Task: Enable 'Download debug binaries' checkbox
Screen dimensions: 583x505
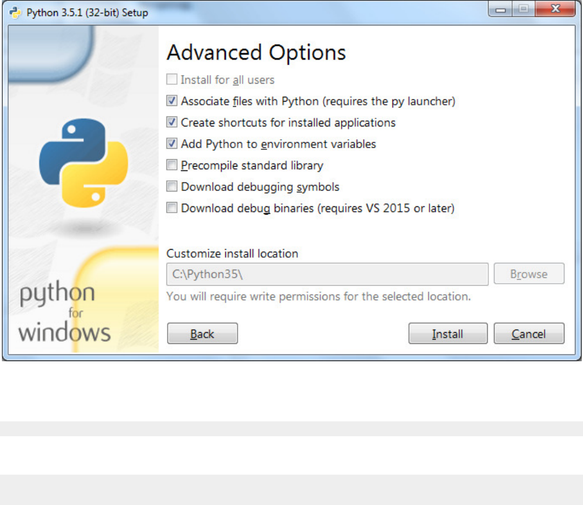Action: pos(172,208)
